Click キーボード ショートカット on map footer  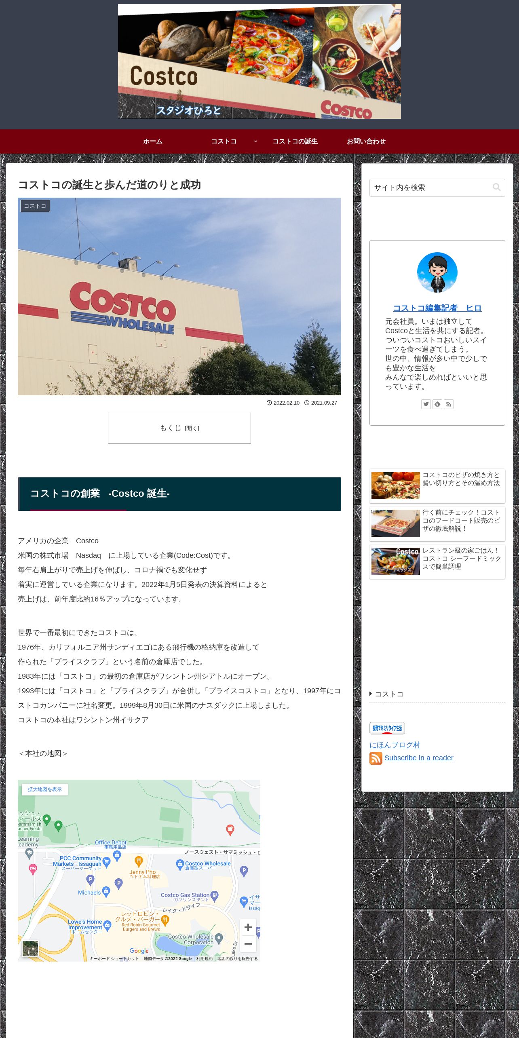[114, 958]
